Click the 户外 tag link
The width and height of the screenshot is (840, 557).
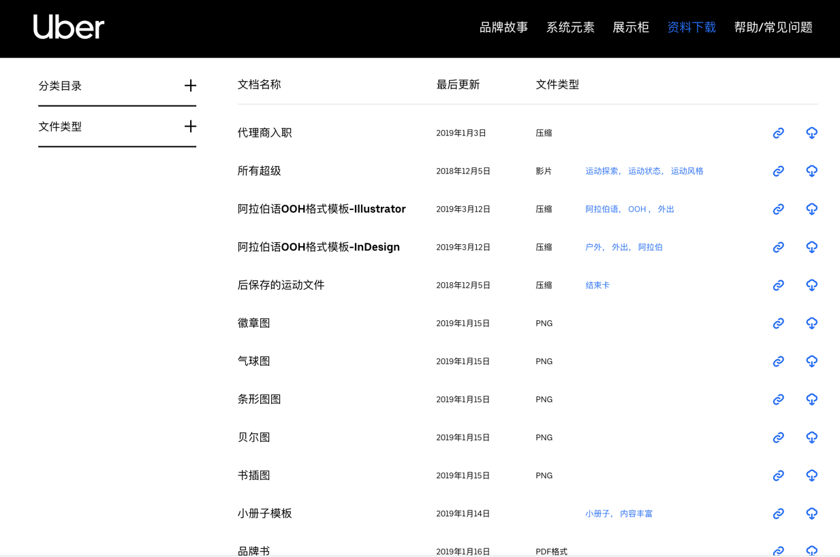pyautogui.click(x=593, y=248)
